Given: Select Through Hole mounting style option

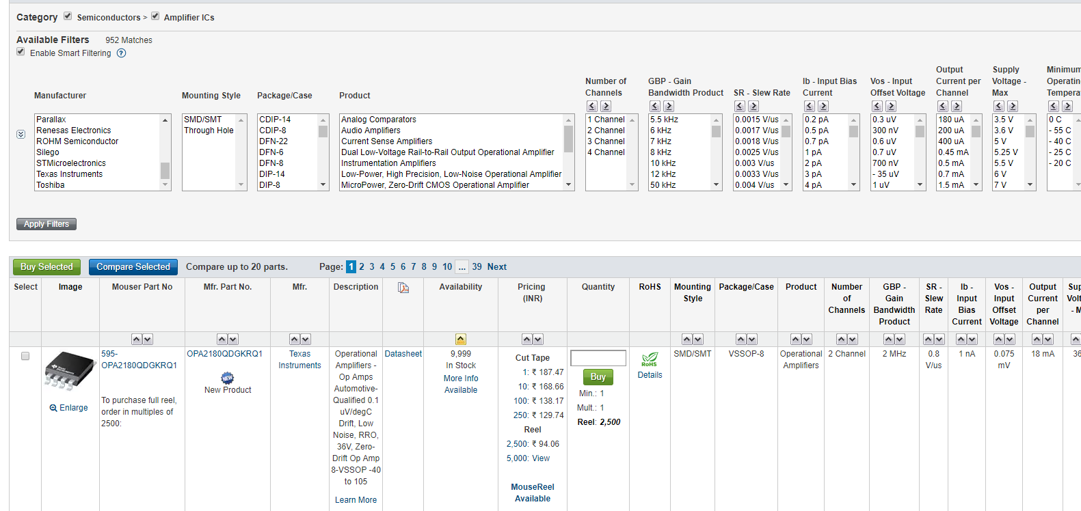Looking at the screenshot, I should [209, 130].
